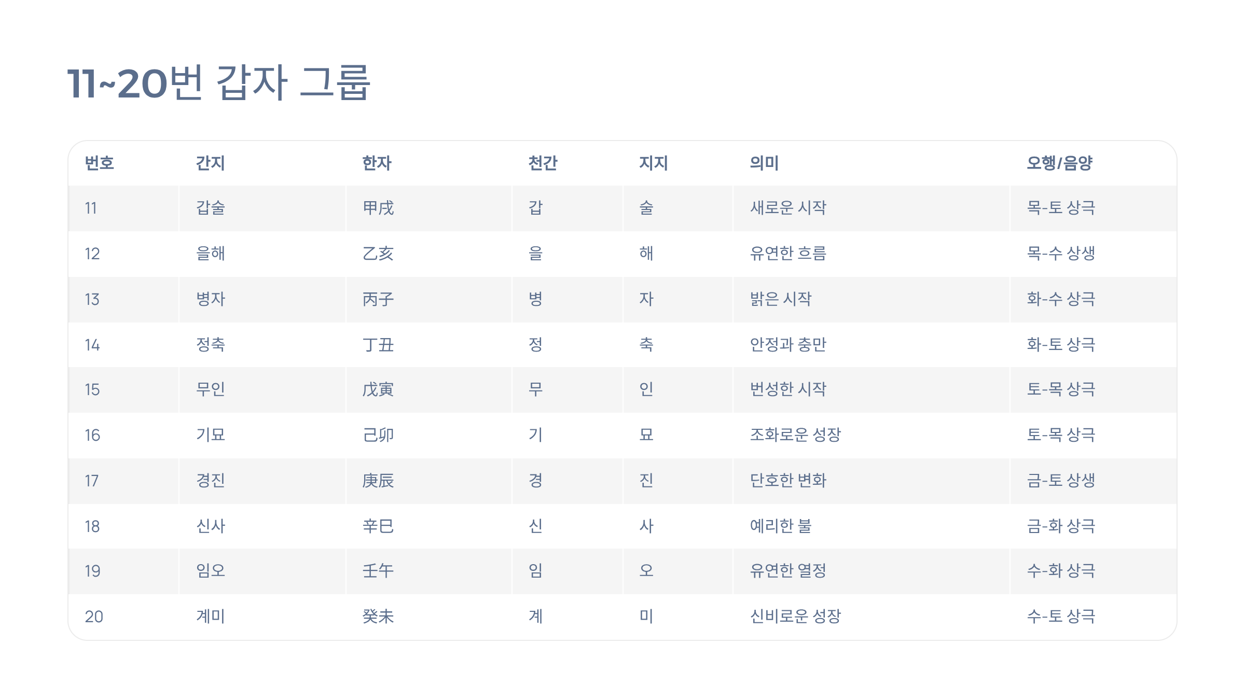Click the slide title 11~20번 갑자 그룹
Viewport: 1245px width, 700px height.
(218, 83)
